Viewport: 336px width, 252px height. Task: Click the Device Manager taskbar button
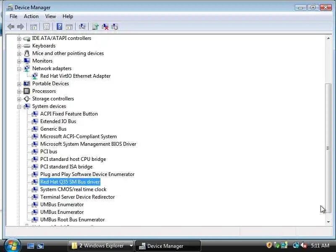(168, 246)
